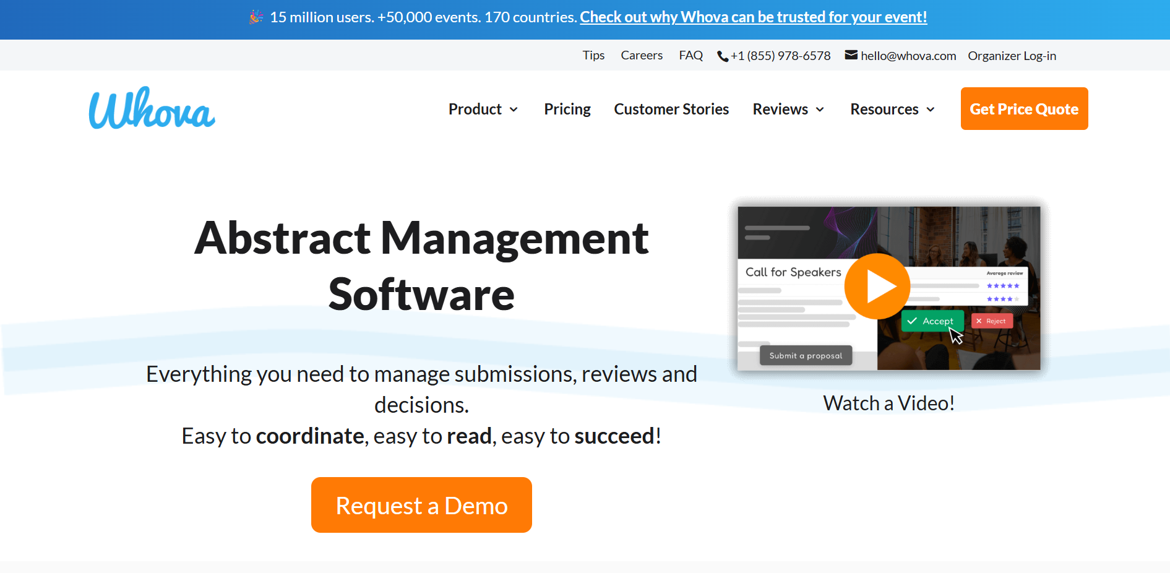Expand the Product dropdown menu

click(483, 110)
